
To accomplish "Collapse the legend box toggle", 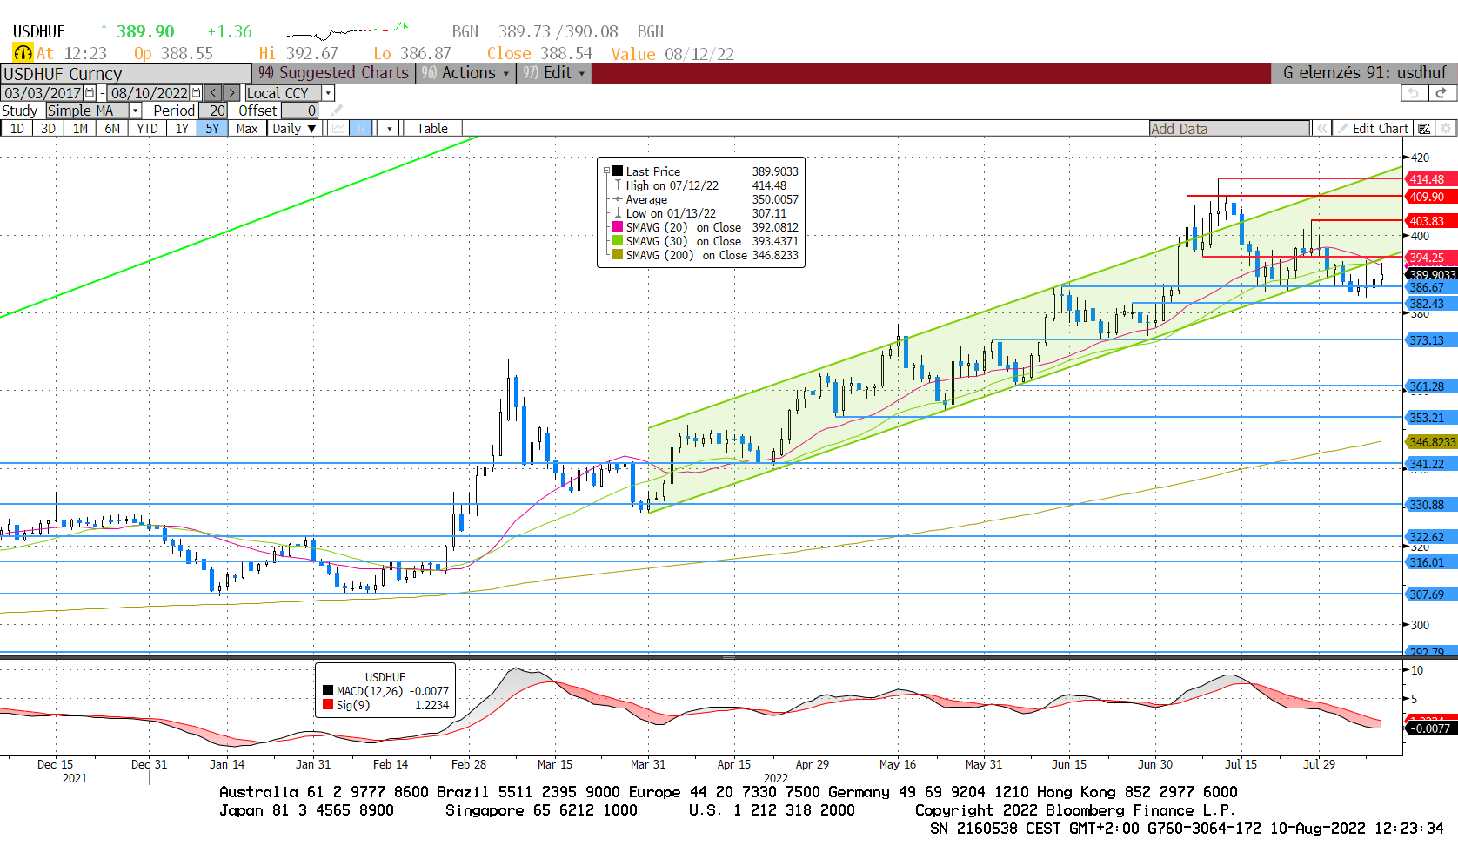I will point(607,171).
